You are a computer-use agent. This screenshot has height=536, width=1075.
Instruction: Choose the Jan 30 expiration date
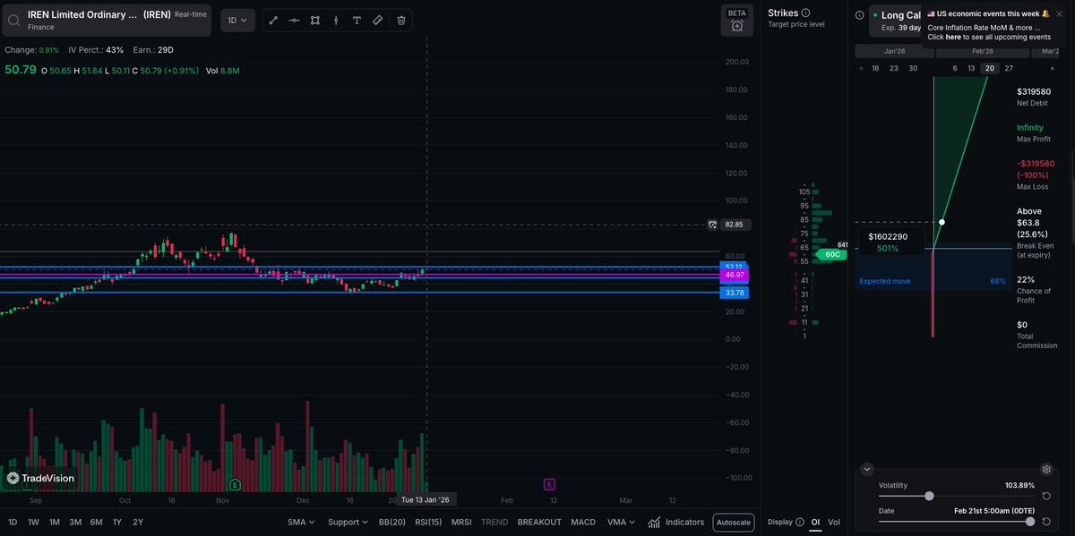coord(913,68)
